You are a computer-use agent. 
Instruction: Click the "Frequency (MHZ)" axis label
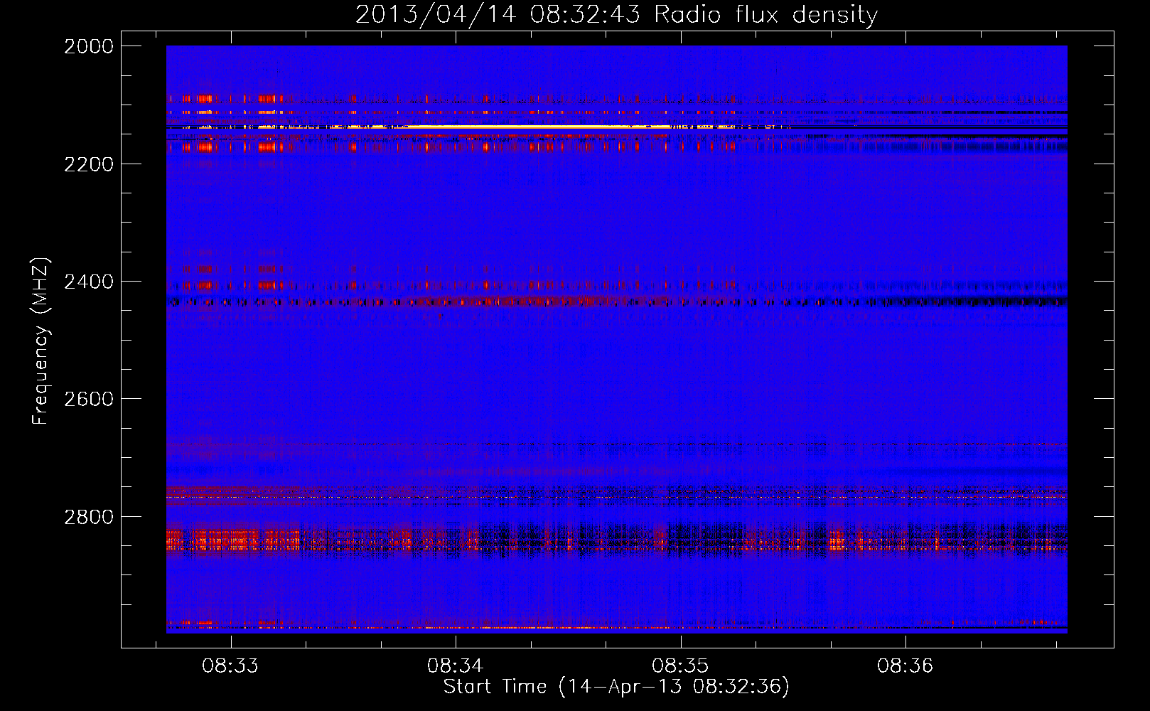pyautogui.click(x=41, y=341)
